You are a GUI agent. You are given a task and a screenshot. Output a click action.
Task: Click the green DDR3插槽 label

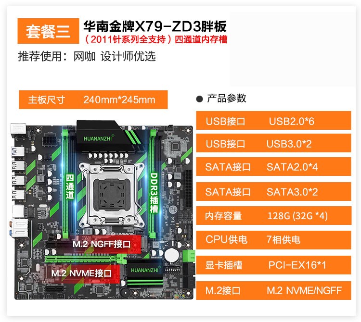154,193
